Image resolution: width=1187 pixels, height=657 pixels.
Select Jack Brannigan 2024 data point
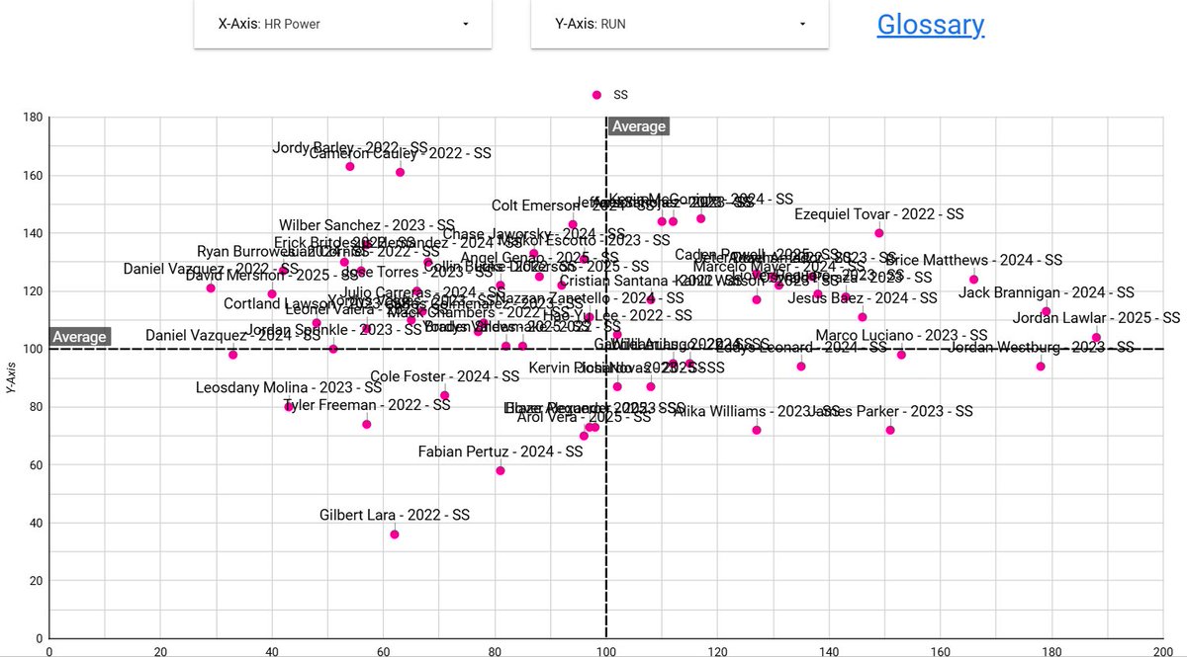[1046, 311]
